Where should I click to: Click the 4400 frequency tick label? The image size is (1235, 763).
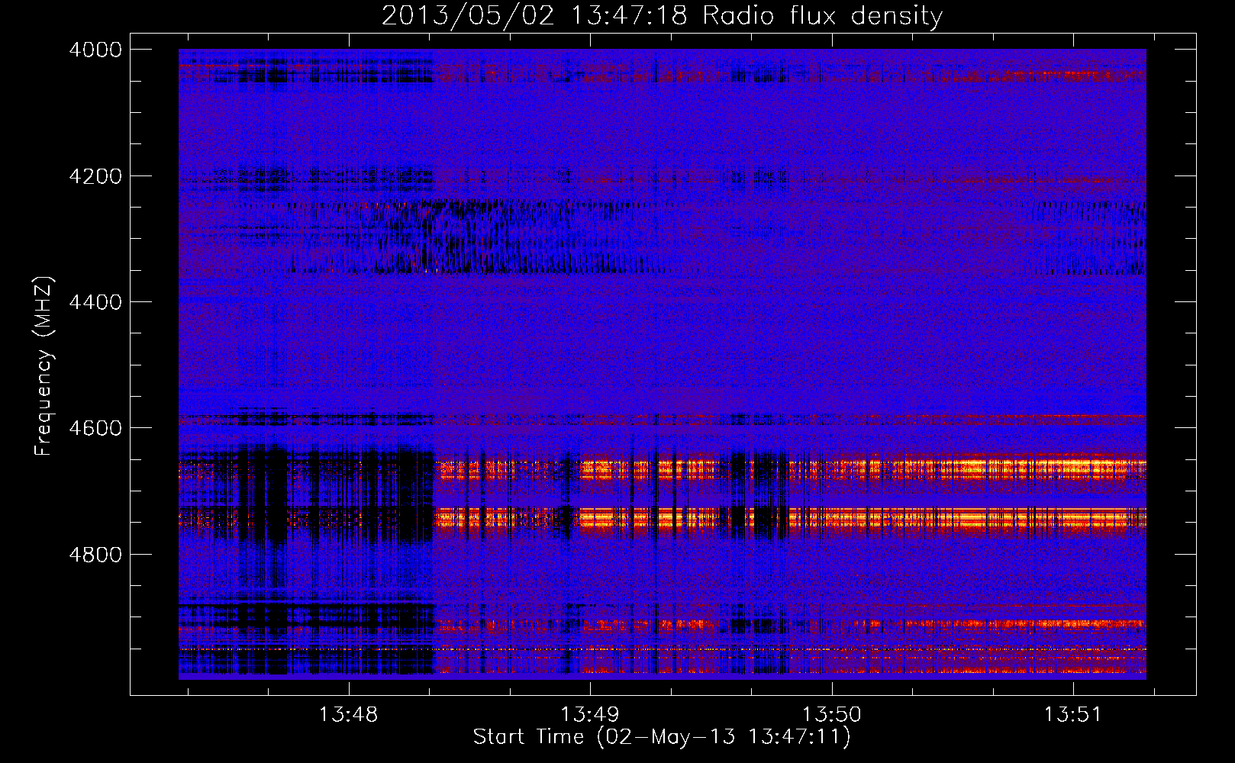tap(95, 302)
